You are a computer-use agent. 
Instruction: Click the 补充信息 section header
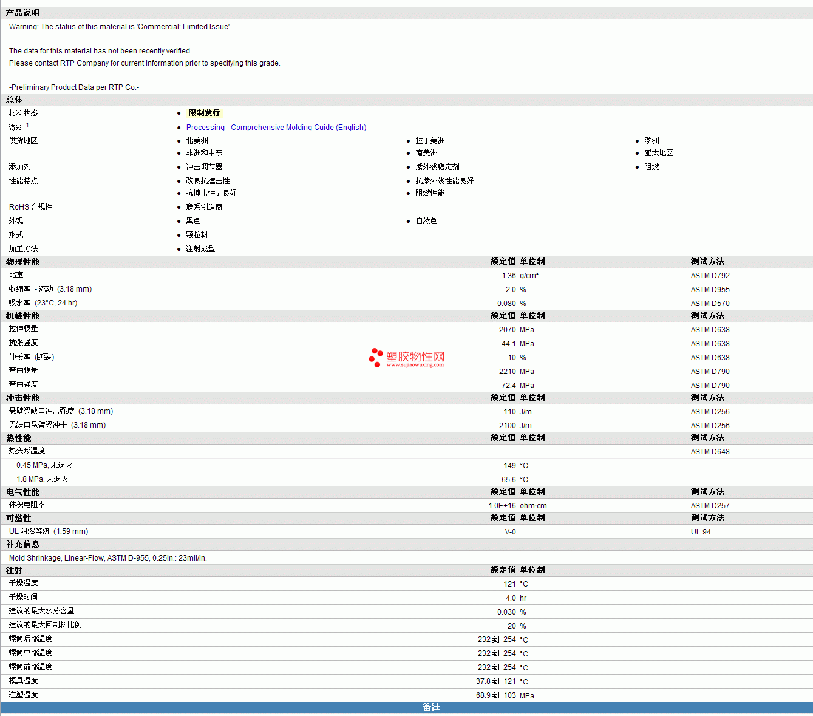23,544
